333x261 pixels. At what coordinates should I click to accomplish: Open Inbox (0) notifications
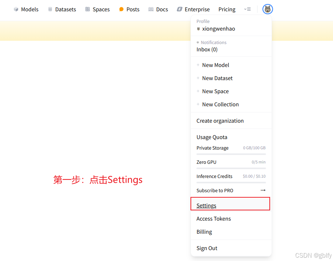click(x=207, y=50)
